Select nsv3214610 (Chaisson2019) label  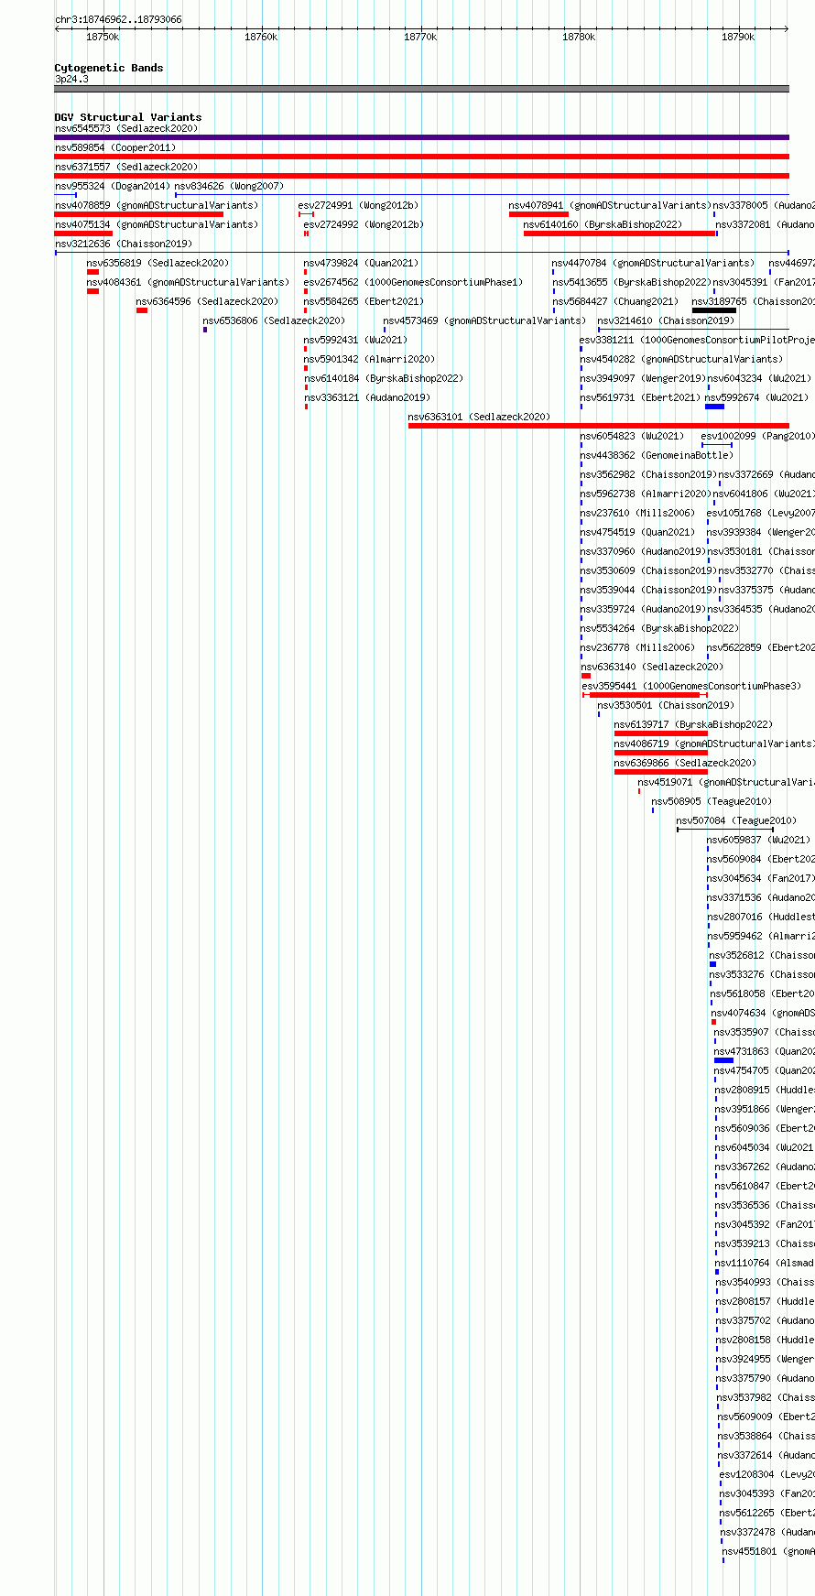[x=667, y=320]
